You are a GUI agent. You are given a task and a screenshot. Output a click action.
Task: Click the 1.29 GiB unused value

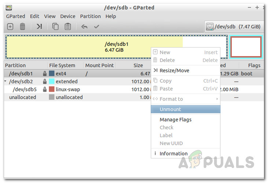[x=229, y=74]
